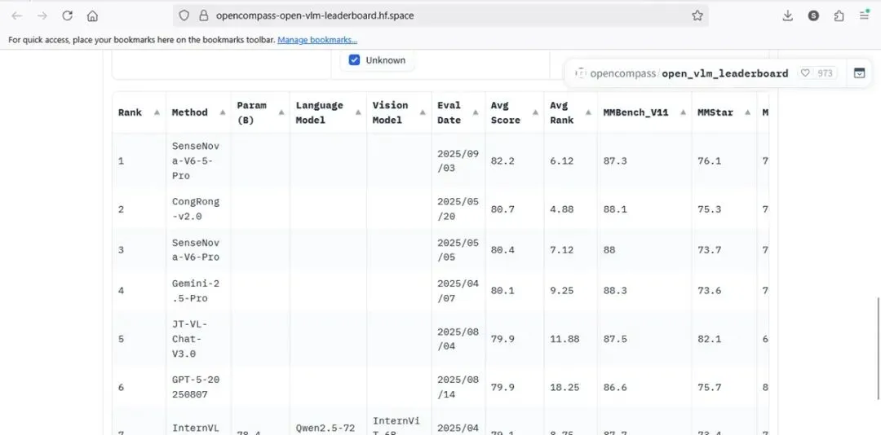Click the 2025/08/04 eval date cell
Image resolution: width=881 pixels, height=435 pixels.
[458, 339]
